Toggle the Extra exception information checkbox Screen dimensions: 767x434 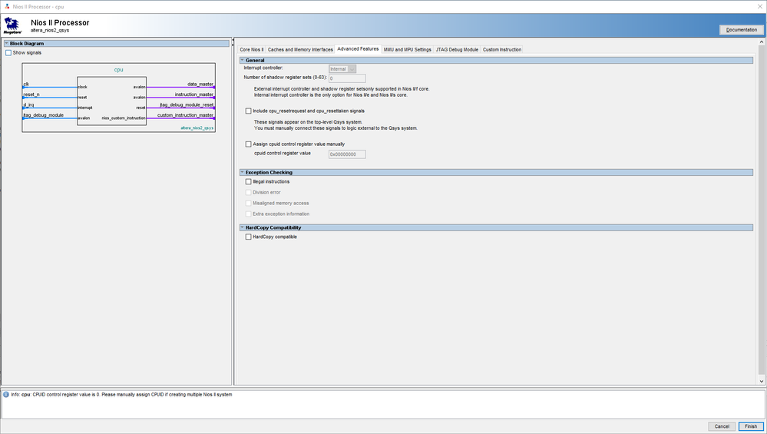point(249,214)
